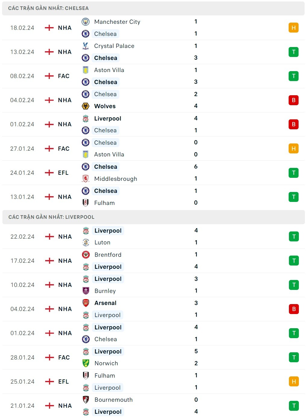Click the Norwich club crest

click(x=86, y=363)
